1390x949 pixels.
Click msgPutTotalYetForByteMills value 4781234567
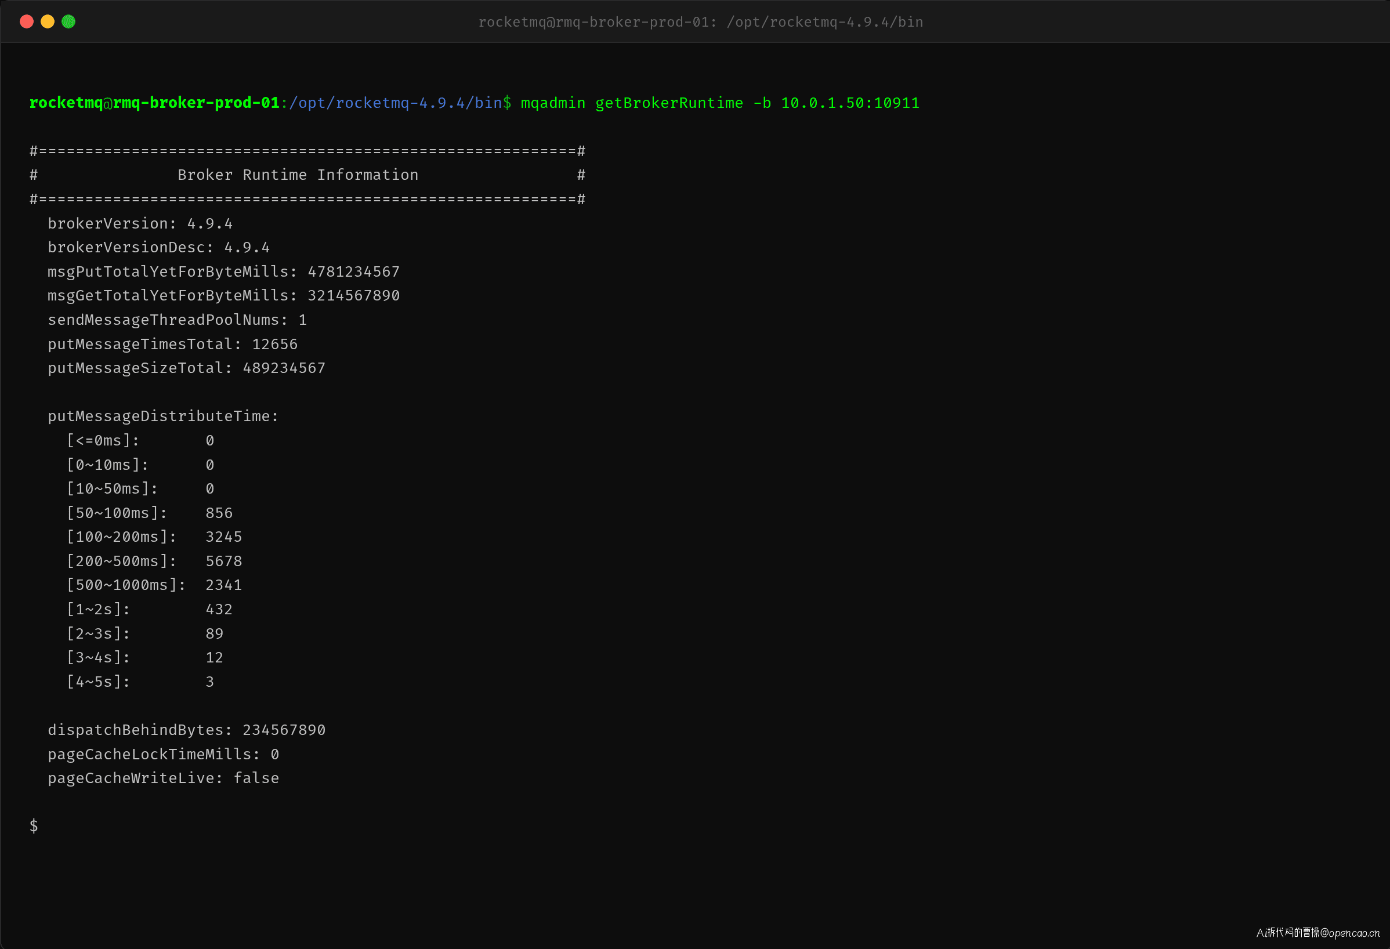point(353,272)
